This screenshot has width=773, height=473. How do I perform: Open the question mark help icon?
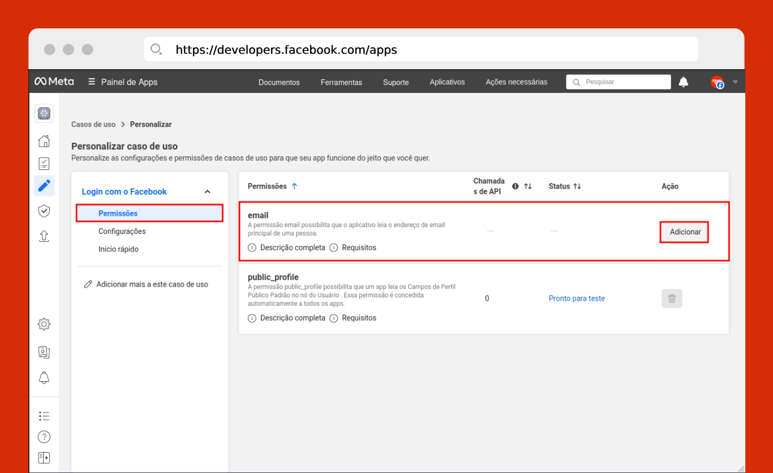click(44, 437)
